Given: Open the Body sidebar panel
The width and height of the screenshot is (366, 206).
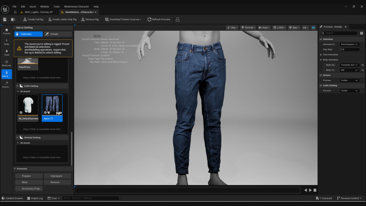Looking at the screenshot, I should click(7, 42).
